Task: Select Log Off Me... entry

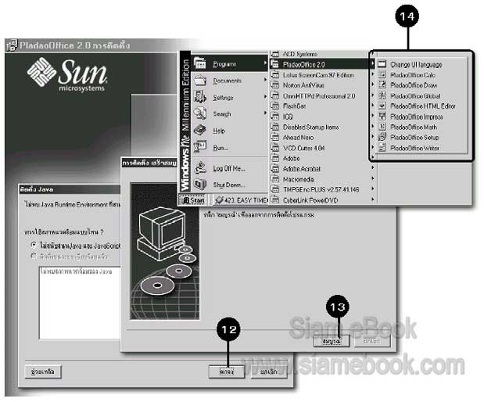Action: coord(229,168)
